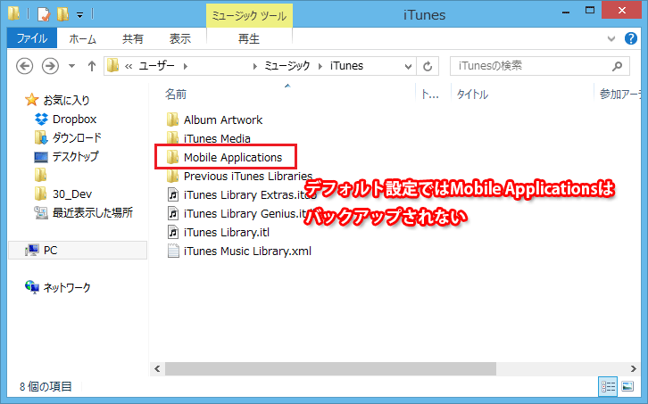This screenshot has height=404, width=648.
Task: Expand the ribbon with the chevron
Action: coord(611,39)
